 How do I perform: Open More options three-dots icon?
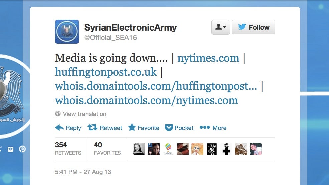point(205,127)
